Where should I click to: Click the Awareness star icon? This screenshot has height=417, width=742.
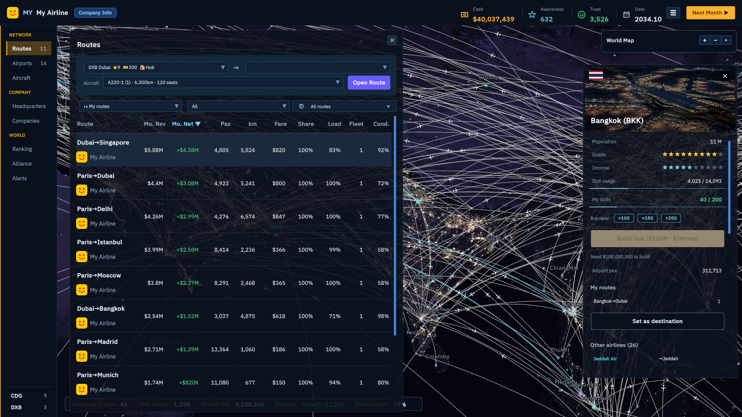tap(532, 15)
